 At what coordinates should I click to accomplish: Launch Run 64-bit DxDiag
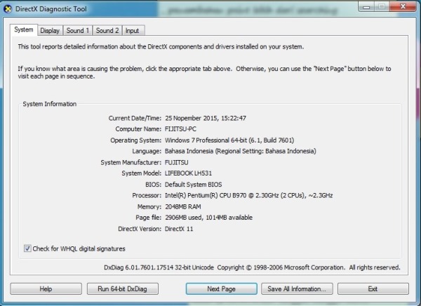point(122,289)
